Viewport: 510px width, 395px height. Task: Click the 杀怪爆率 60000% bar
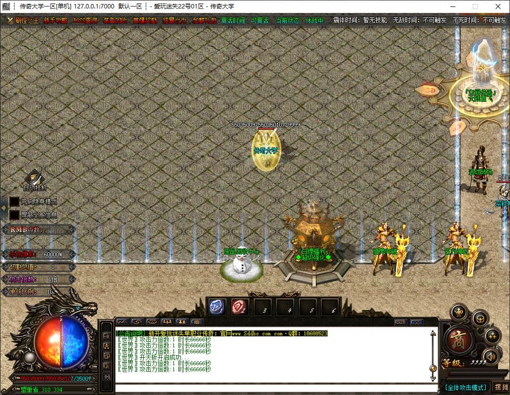38,254
